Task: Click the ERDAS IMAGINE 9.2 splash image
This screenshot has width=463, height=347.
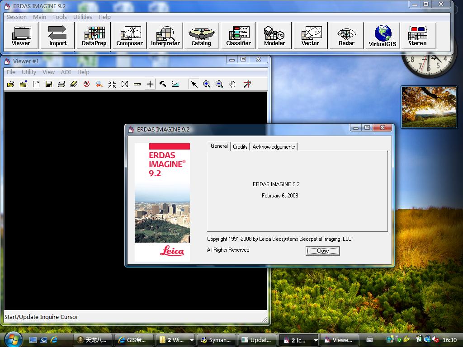Action: 162,202
